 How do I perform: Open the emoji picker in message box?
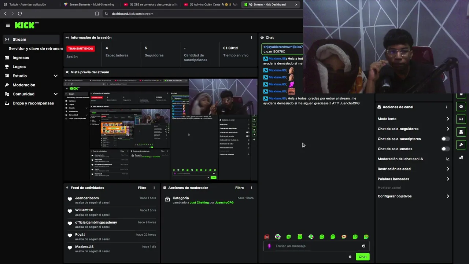tap(363, 246)
